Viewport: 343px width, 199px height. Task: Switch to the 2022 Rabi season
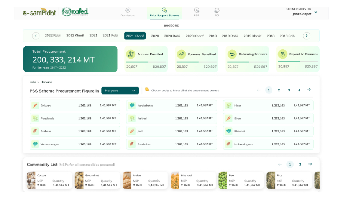[x=53, y=36]
